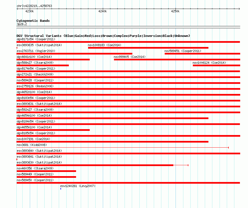Image resolution: width=248 pixels, height=208 pixels.
Task: Click the 4230k ruler label
Action: click(x=30, y=11)
